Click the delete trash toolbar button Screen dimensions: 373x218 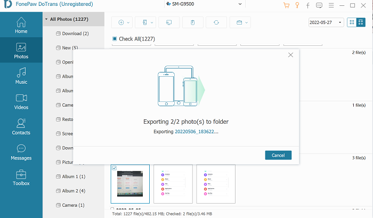[x=193, y=22]
